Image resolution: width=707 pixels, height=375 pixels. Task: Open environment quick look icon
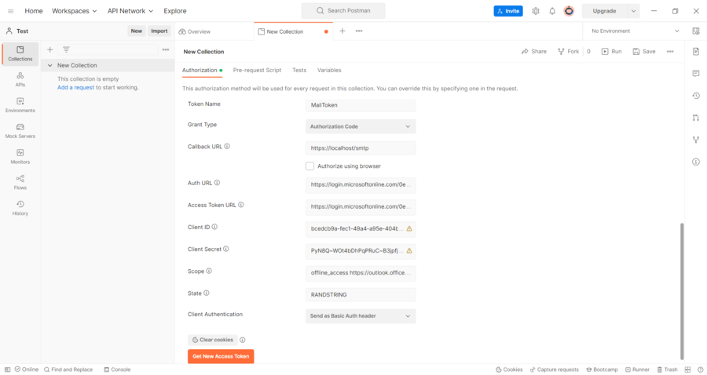point(696,31)
